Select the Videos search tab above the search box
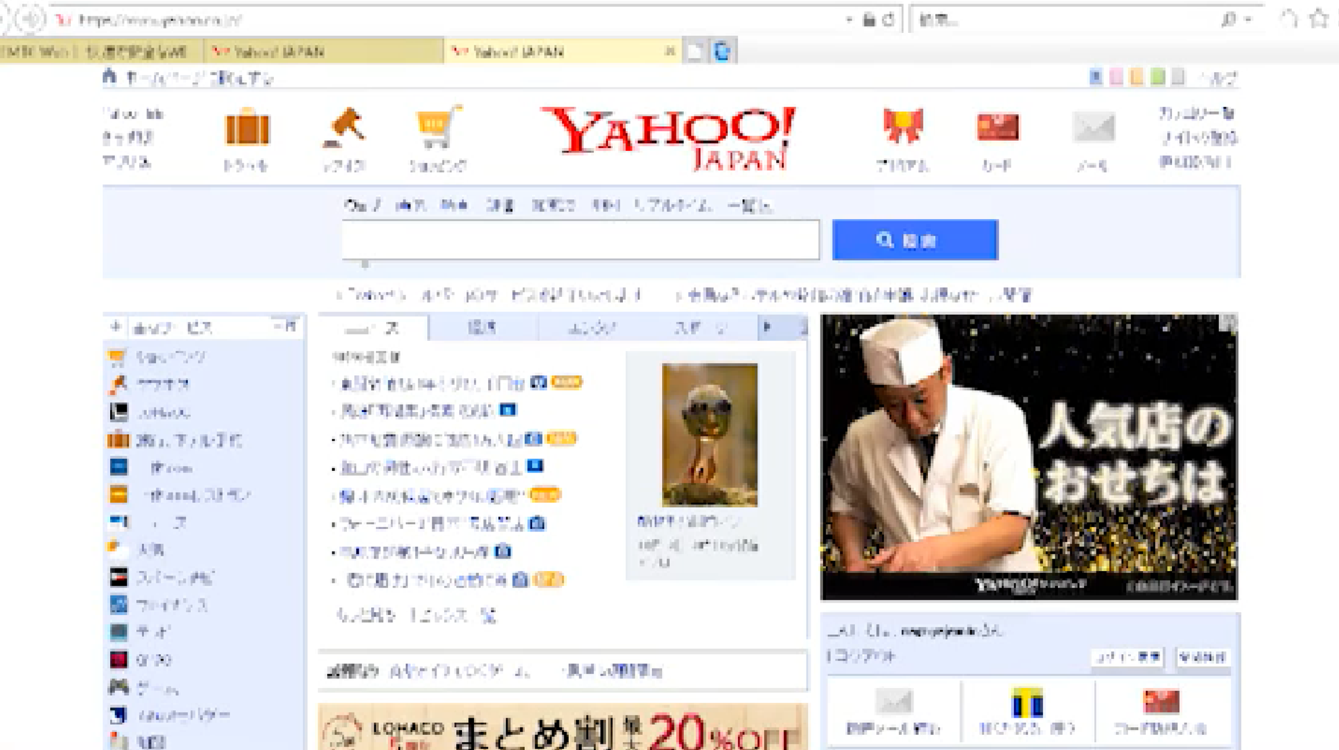1339x750 pixels. point(455,205)
